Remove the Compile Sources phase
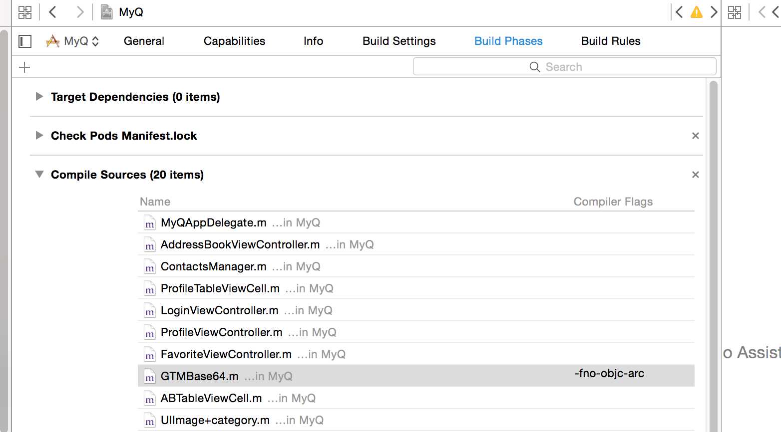 click(x=695, y=175)
